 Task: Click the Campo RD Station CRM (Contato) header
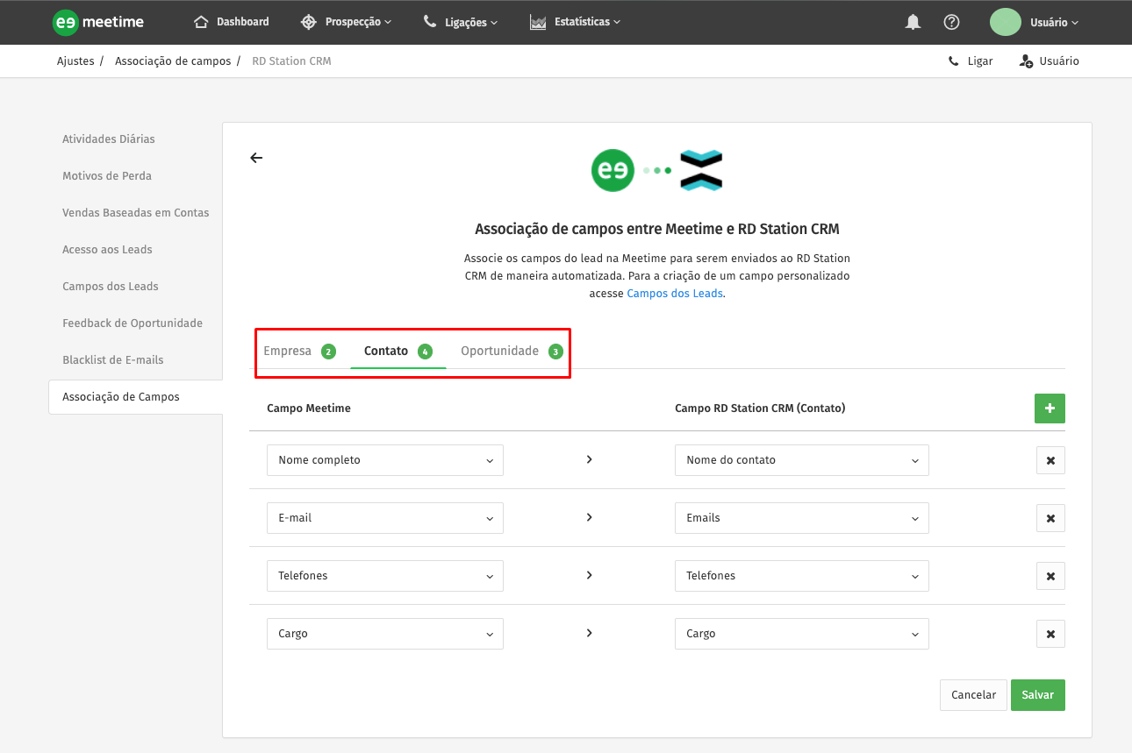(760, 408)
